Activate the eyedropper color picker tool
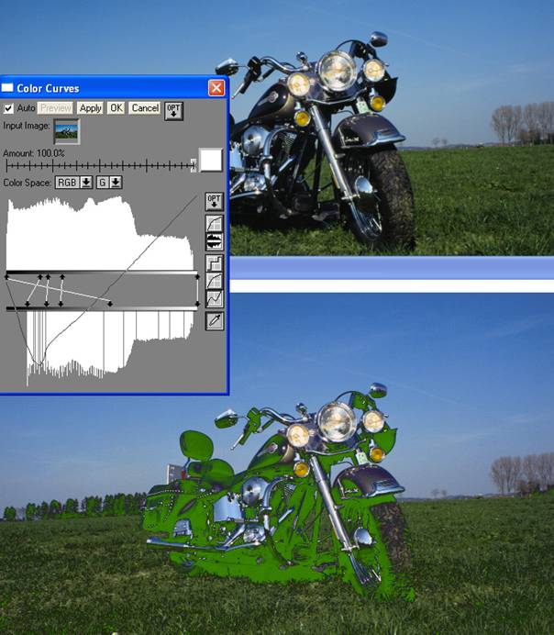Screen dimensions: 554x635 (214, 321)
